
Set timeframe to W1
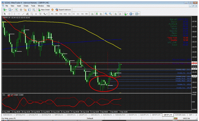(82, 14)
